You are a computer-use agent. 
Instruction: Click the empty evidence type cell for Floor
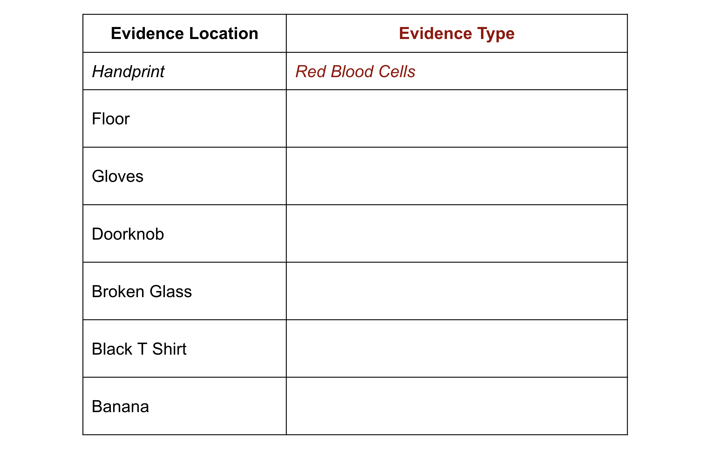(457, 119)
